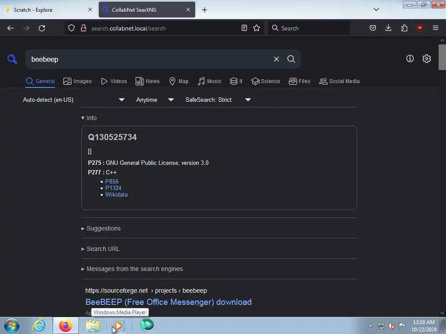Open Pocket save icon
The width and height of the screenshot is (446, 334).
pyautogui.click(x=373, y=28)
